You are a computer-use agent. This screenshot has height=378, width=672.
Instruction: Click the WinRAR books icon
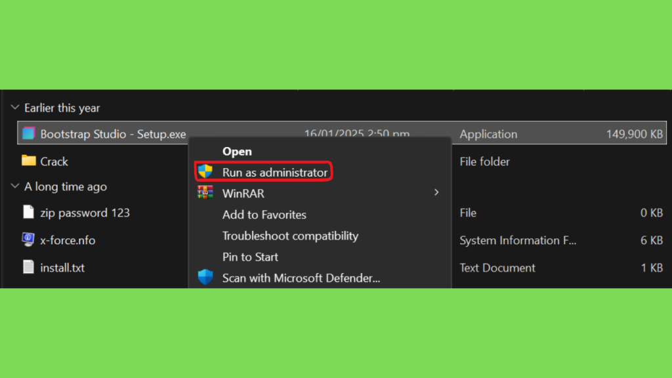point(205,193)
